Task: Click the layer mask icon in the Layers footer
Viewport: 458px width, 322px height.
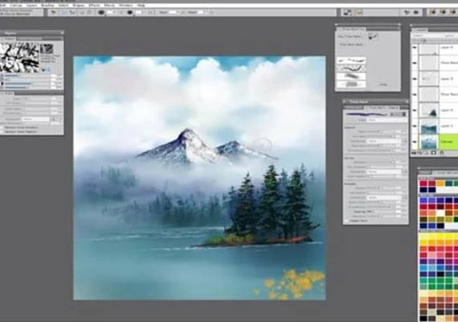Action: pos(434,153)
